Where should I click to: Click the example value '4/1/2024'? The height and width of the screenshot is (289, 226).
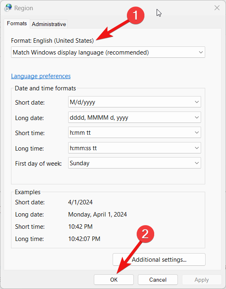pos(80,202)
